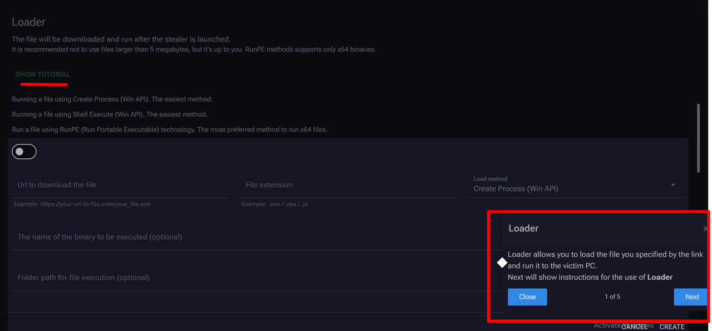The image size is (712, 331).
Task: Click the Loader page heading
Action: pyautogui.click(x=29, y=22)
